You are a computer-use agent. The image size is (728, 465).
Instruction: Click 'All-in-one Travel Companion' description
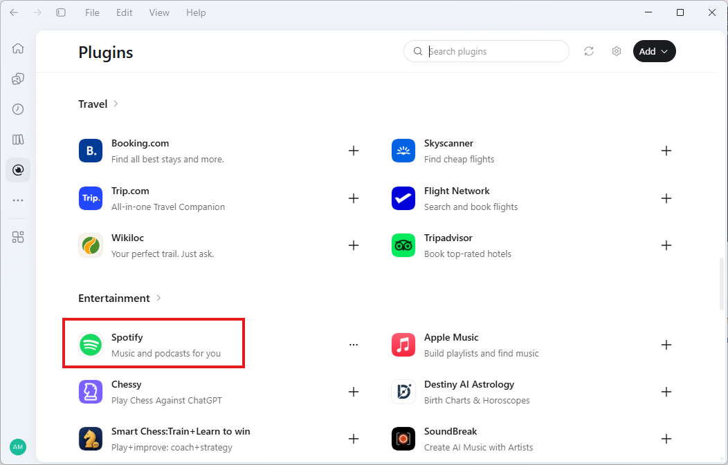pyautogui.click(x=168, y=207)
